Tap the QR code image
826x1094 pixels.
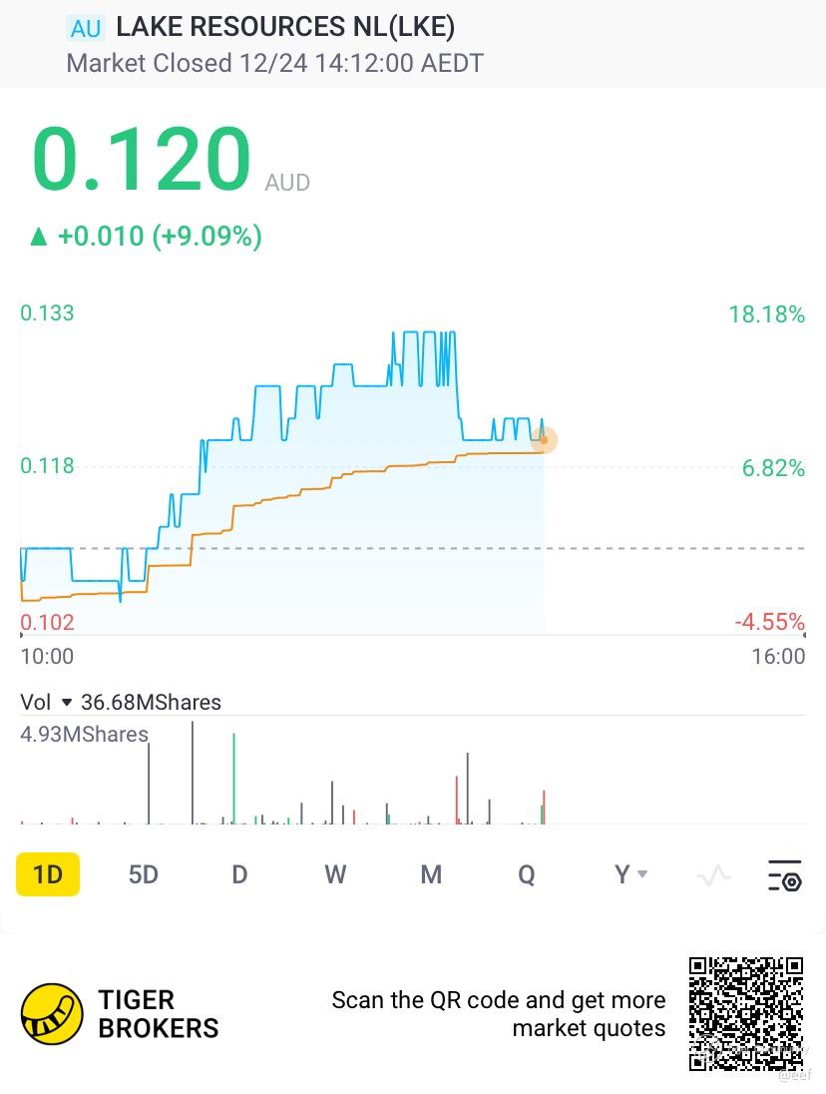746,1013
